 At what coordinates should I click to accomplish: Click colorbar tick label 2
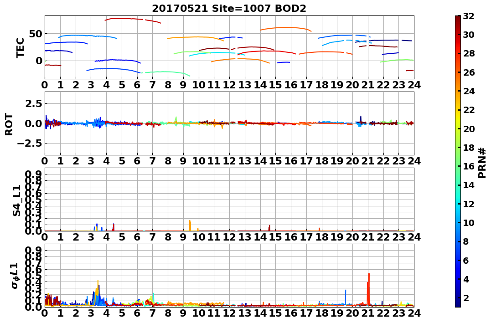point(466,297)
